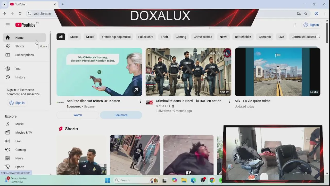Open Chrome profile icon
The image size is (330, 186).
pos(316,14)
